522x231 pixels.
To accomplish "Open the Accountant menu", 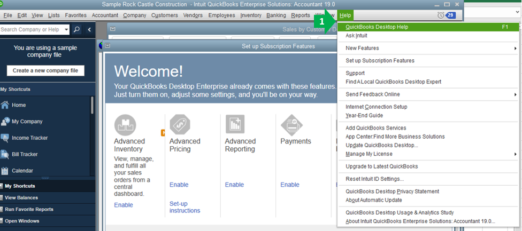I will point(105,15).
